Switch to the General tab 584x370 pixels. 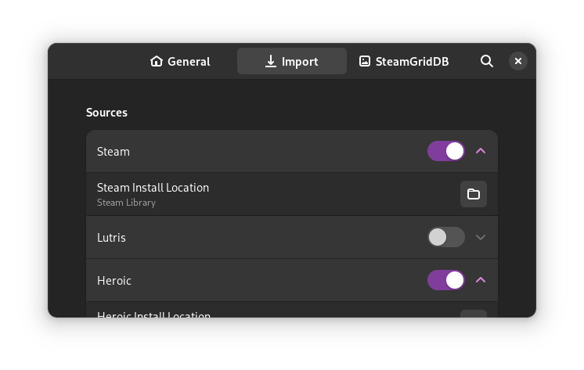[x=188, y=61]
